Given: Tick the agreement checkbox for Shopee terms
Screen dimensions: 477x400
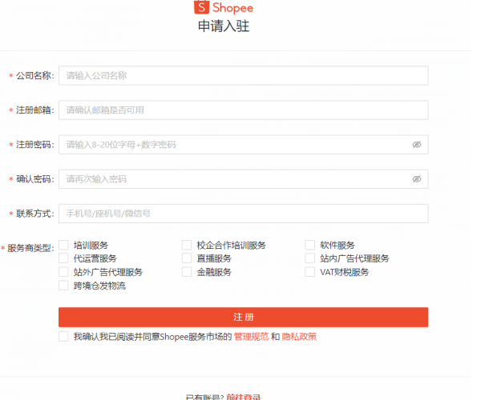Looking at the screenshot, I should pyautogui.click(x=63, y=337).
